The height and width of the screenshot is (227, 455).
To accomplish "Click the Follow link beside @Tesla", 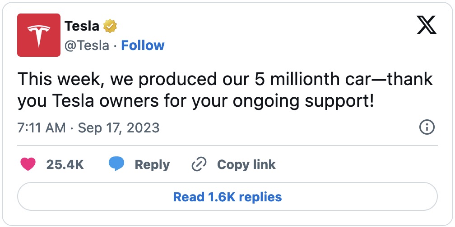I will 143,45.
